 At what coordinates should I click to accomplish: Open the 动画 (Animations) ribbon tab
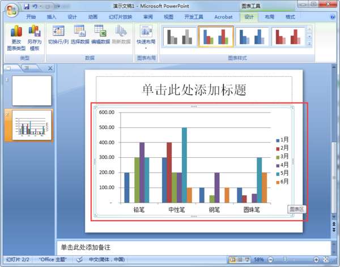tap(93, 17)
